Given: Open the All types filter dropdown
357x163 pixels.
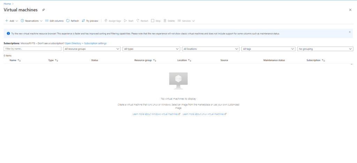Looking at the screenshot, I should point(151,49).
